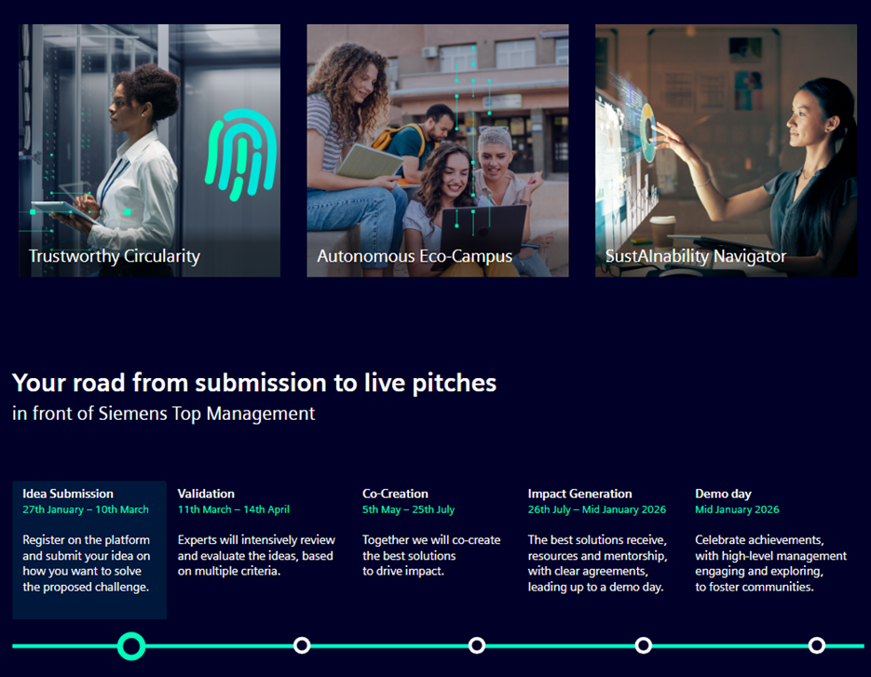871x677 pixels.
Task: Select the Impact Generation timeline marker
Action: (x=644, y=645)
